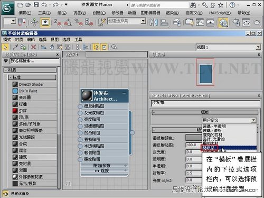264x198 pixels.
Task: Switch to the 视图1 tab in the view panel
Action: tap(74, 55)
